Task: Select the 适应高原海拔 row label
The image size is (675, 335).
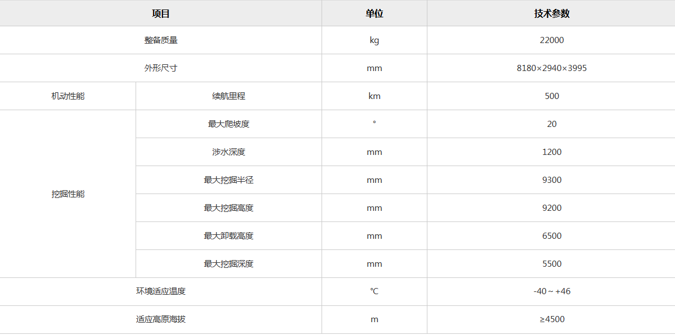Action: pyautogui.click(x=161, y=319)
